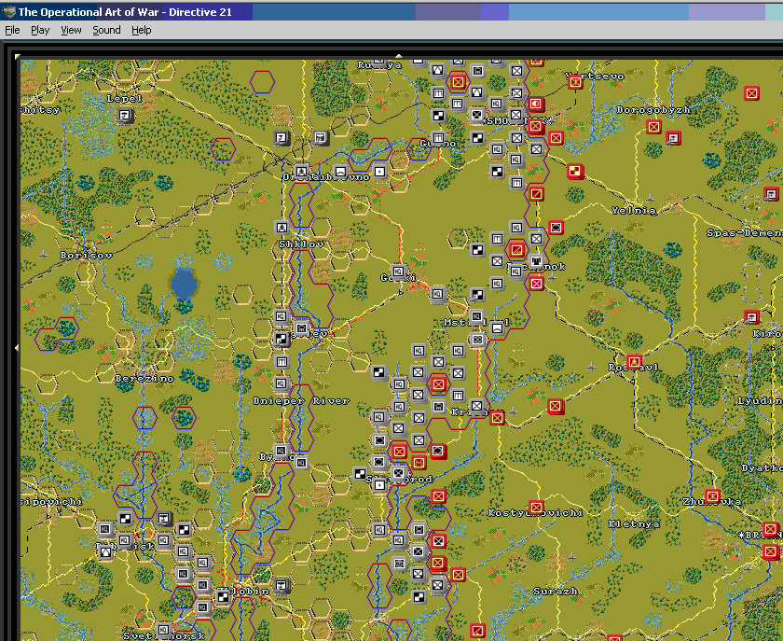Screen dimensions: 783x641
Task: Select the gray HQ unit on Svetlogorsk
Action: pyautogui.click(x=163, y=630)
